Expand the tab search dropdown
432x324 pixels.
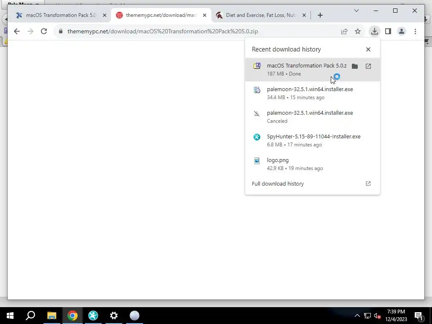356,11
